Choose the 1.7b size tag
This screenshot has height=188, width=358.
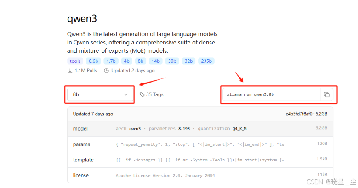(x=111, y=61)
